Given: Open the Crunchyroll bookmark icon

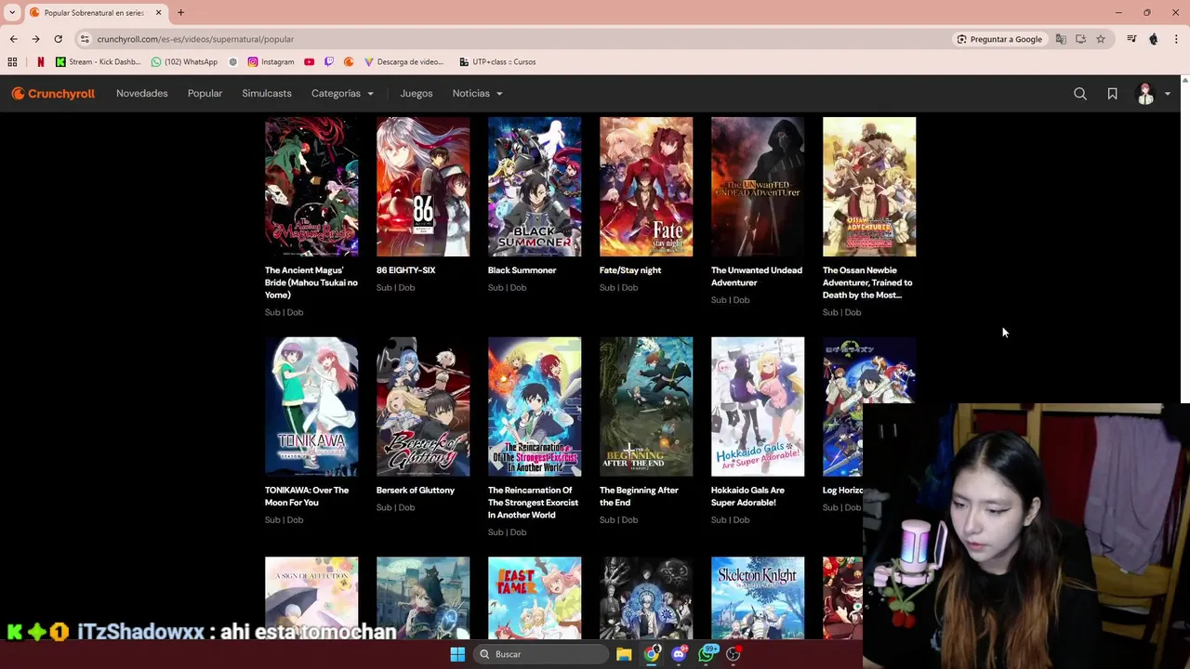Looking at the screenshot, I should (349, 62).
